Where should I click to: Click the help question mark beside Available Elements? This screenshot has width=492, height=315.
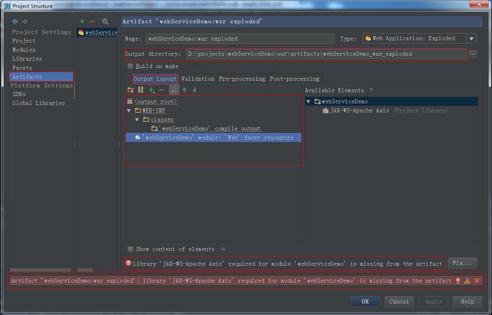(371, 90)
